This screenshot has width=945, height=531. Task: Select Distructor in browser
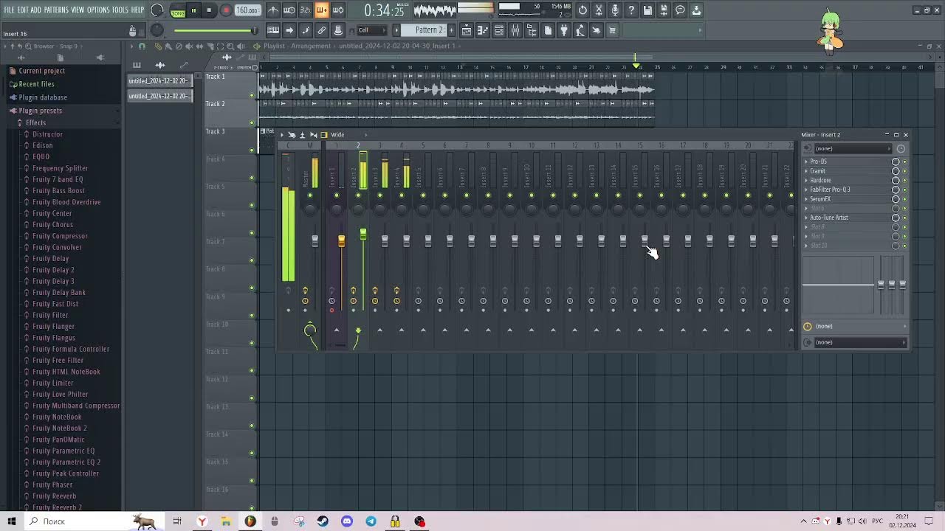(47, 134)
